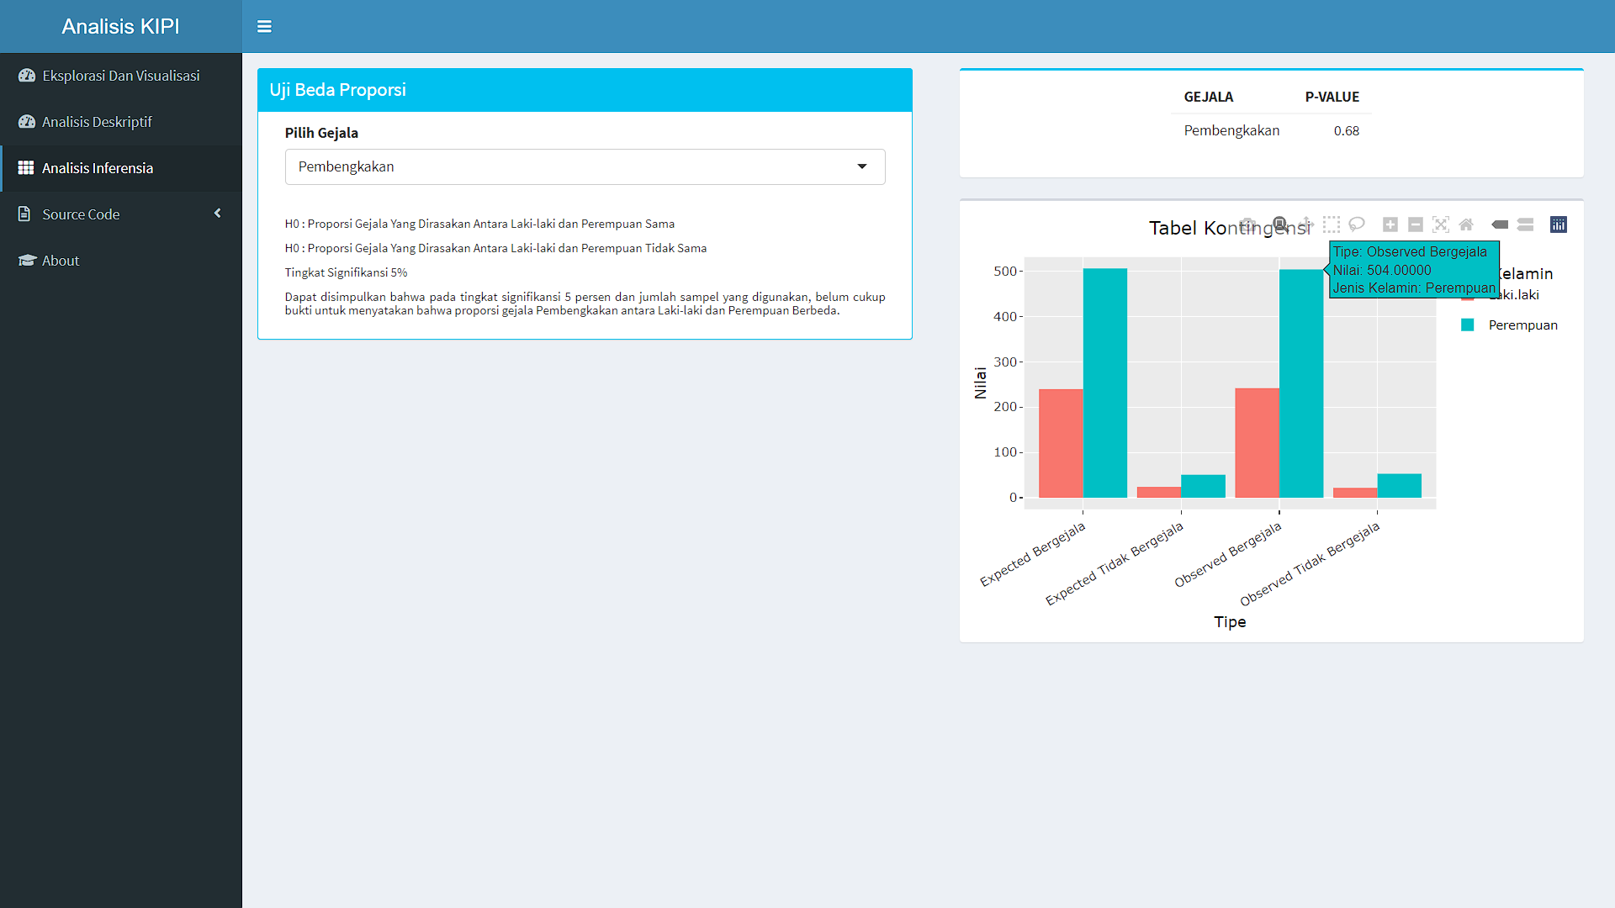Click the Source Code file icon
This screenshot has width=1615, height=908.
coord(24,214)
